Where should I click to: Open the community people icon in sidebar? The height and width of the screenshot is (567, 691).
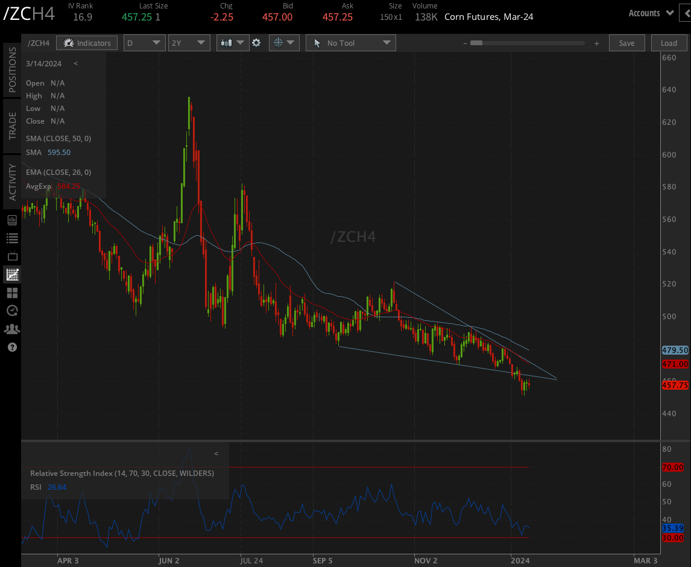click(12, 329)
